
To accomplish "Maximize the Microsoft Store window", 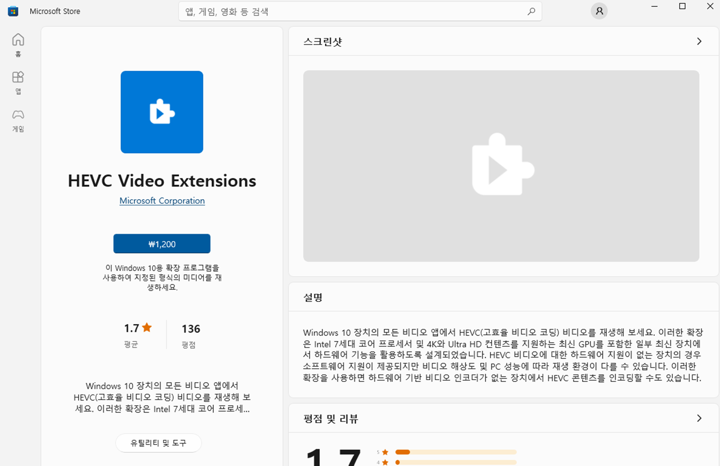I will click(682, 6).
